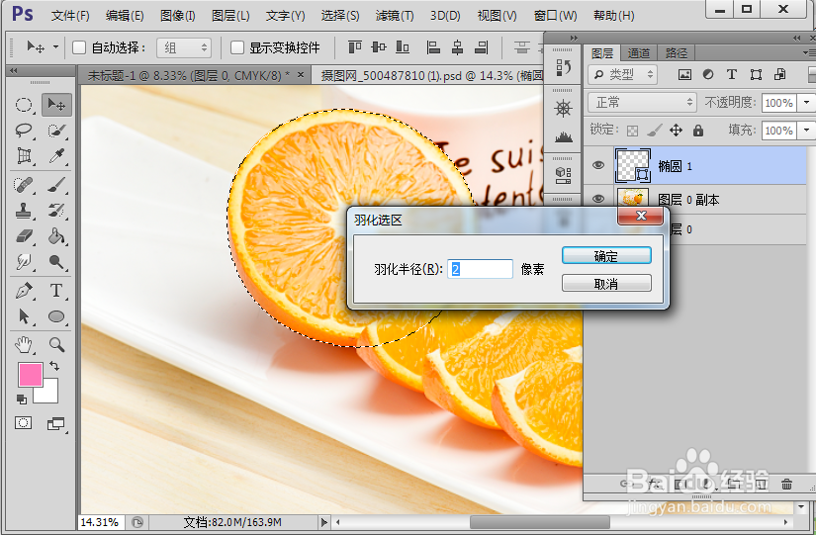Focus the 羽化半径 input field
This screenshot has width=816, height=535.
tap(480, 269)
